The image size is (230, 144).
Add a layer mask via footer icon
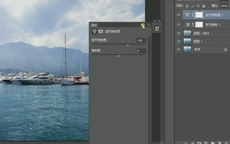click(199, 143)
